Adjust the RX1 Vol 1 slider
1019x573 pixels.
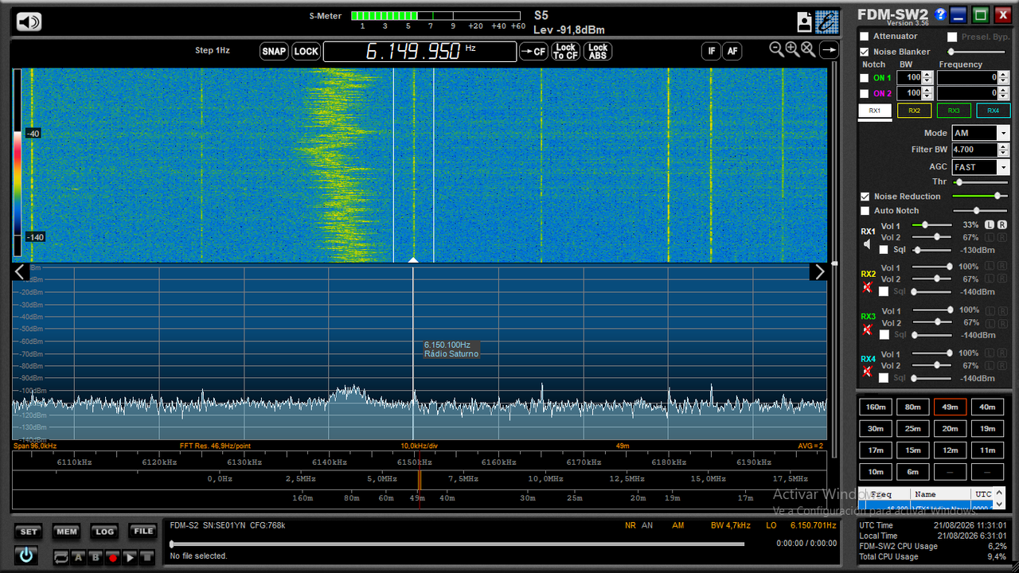[931, 225]
